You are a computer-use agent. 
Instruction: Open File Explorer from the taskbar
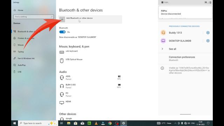(69, 123)
